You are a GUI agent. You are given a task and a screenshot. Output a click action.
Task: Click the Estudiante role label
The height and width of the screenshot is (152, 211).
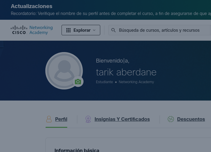(x=104, y=82)
